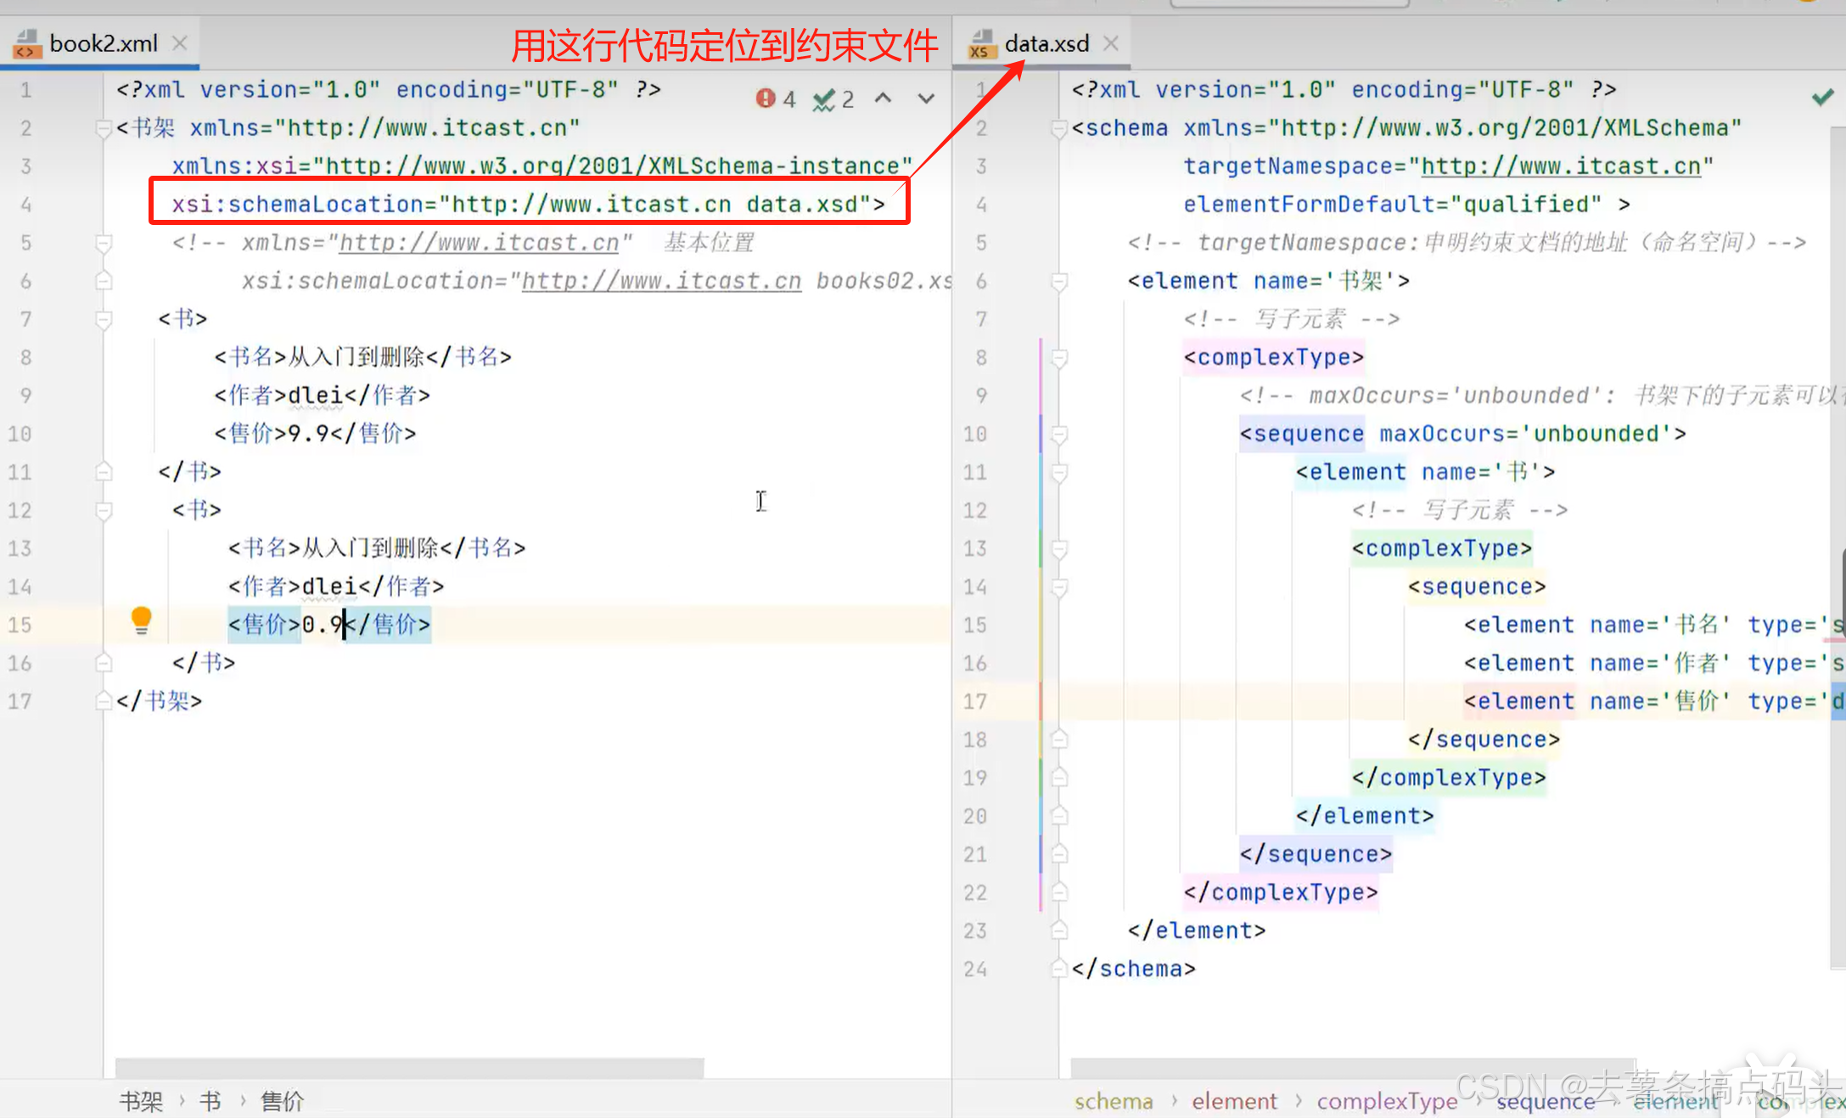The height and width of the screenshot is (1118, 1846).
Task: Select 售价 in the book2.xml breadcrumb
Action: point(282,1101)
